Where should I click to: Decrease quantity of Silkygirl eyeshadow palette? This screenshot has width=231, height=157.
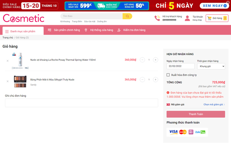[142, 80]
